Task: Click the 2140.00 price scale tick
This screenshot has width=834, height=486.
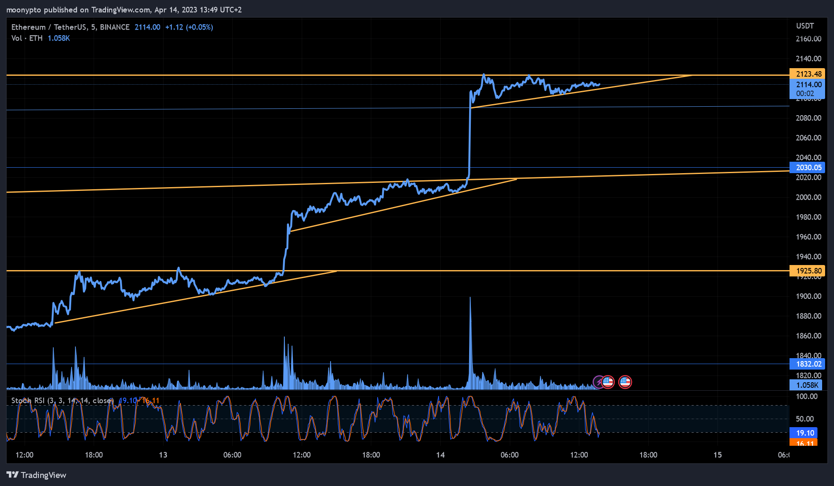Action: 809,59
